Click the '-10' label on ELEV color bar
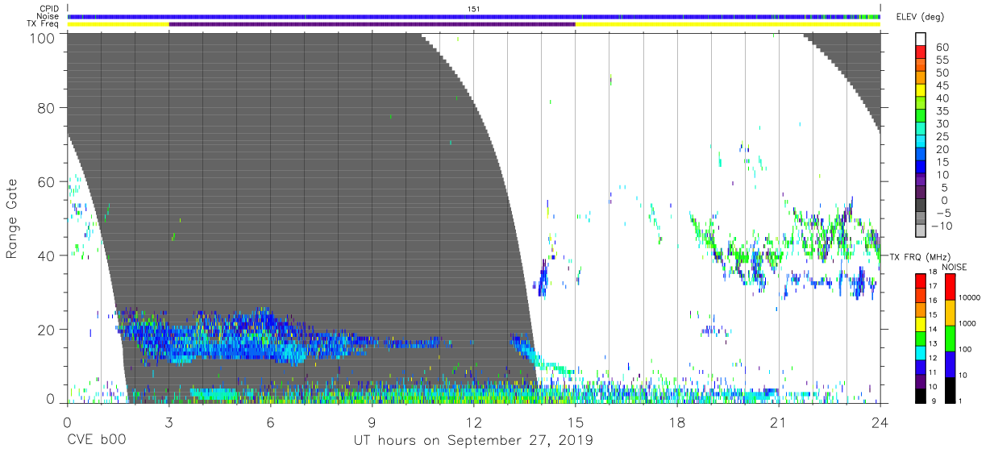 pyautogui.click(x=942, y=226)
